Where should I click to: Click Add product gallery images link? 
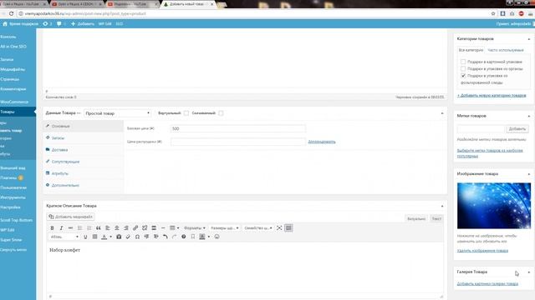pyautogui.click(x=487, y=283)
